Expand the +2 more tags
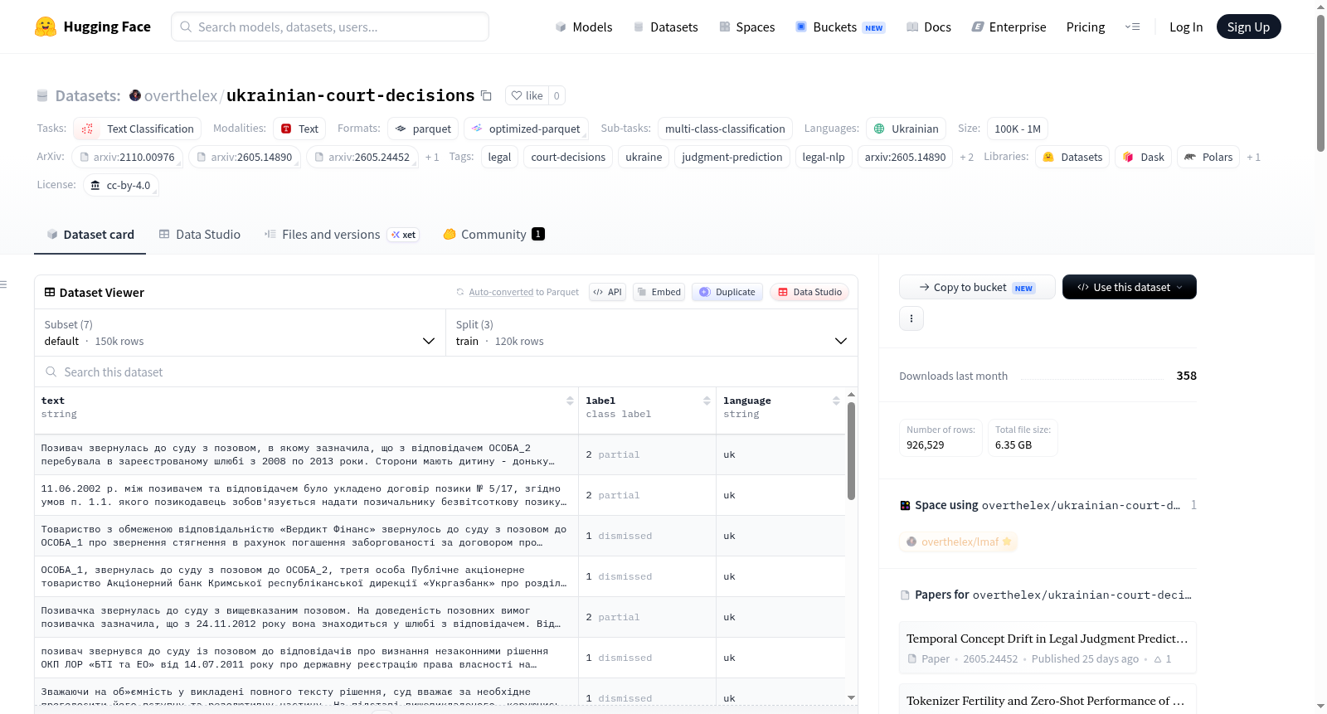 [x=967, y=157]
